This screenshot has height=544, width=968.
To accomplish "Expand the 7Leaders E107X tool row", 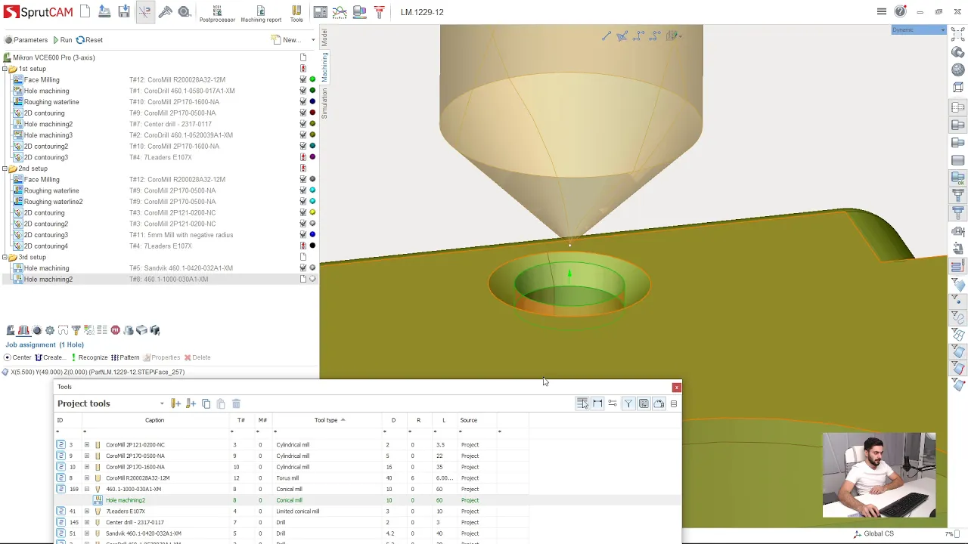I will 87,512.
